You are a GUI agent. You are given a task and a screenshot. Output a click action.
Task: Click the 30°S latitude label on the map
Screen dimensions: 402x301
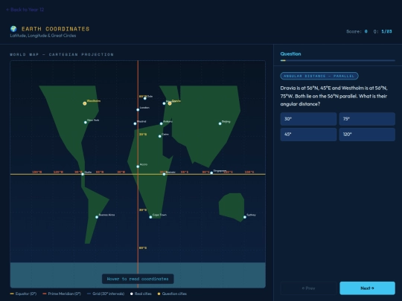(143, 210)
